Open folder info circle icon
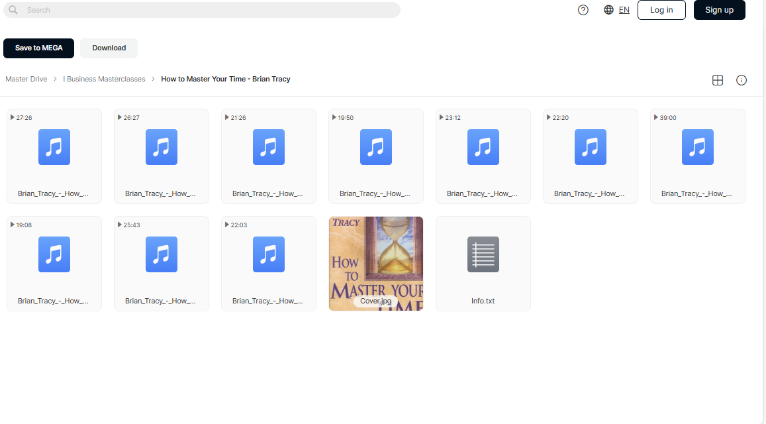Screen dimensions: 766x424 pyautogui.click(x=741, y=80)
